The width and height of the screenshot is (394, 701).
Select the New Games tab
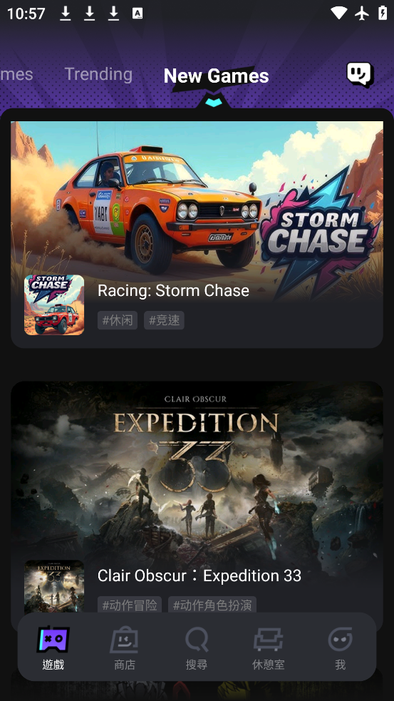[x=216, y=76]
